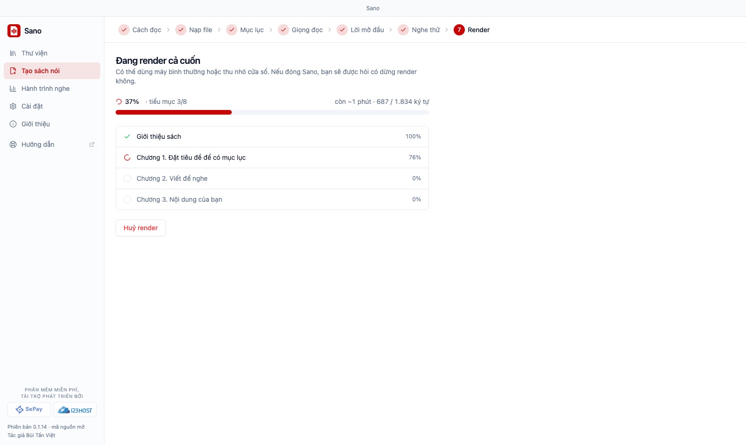Click "Phiên bản 0.1.14 · mã nguồn mở" text
This screenshot has height=445, width=746.
[46, 427]
